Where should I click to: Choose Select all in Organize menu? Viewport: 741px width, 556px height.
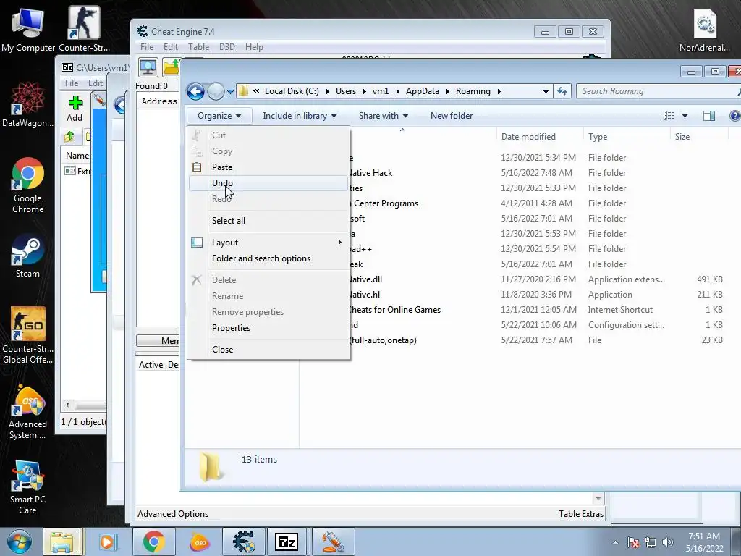(268, 220)
